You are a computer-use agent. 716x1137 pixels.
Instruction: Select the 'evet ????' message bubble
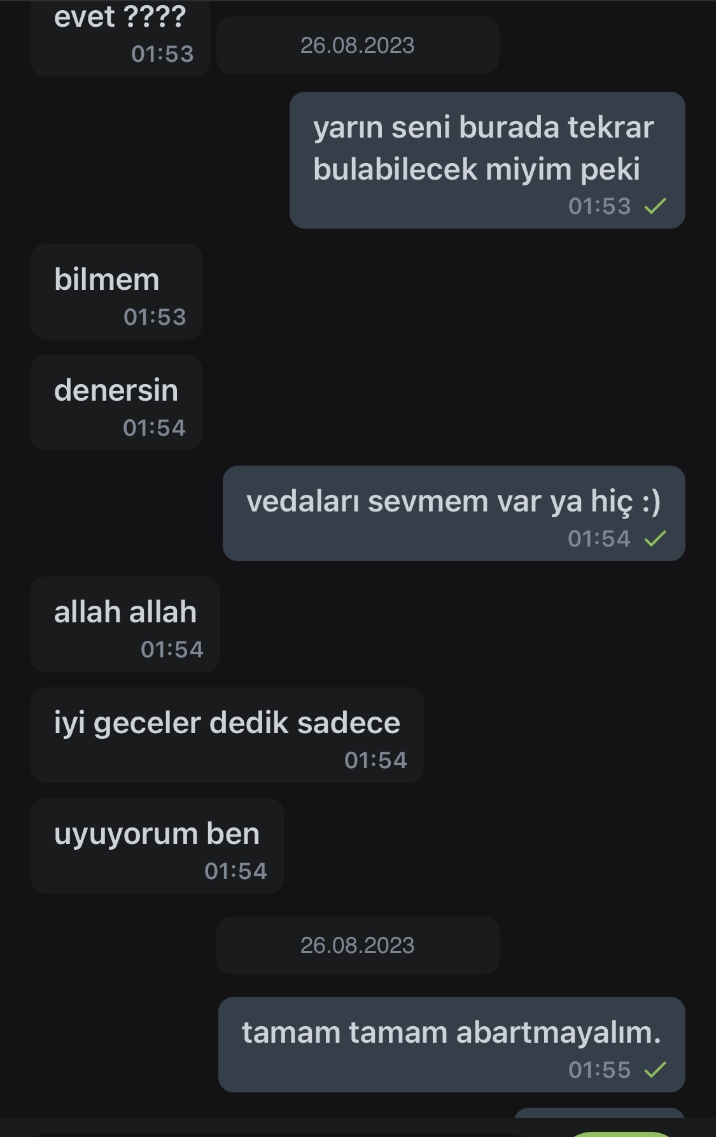point(120,38)
